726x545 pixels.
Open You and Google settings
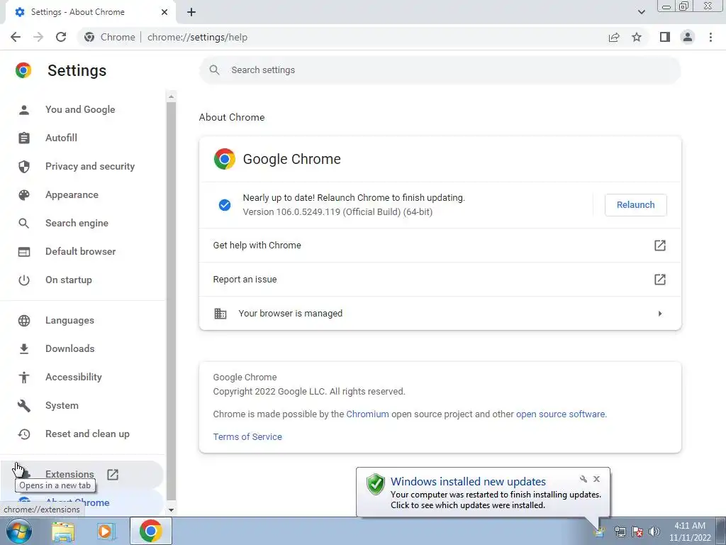pos(80,109)
